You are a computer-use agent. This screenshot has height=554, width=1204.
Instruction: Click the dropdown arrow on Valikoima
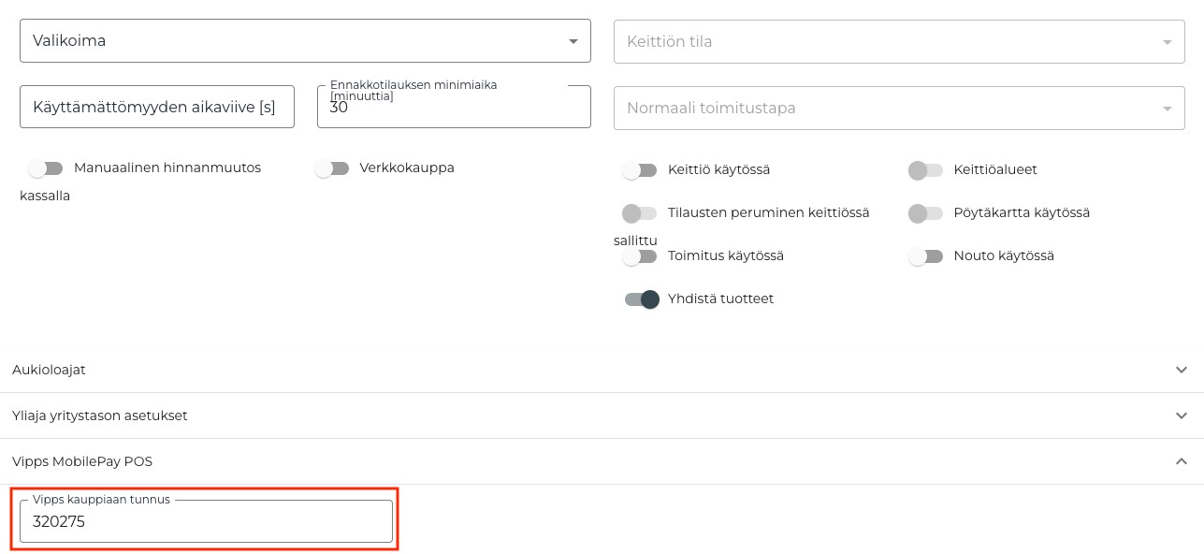(x=574, y=40)
